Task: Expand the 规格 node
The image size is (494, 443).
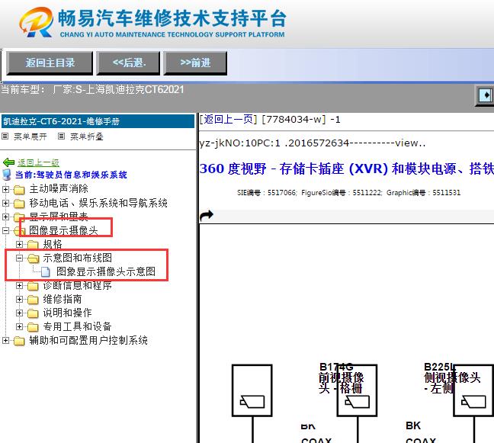Action: click(19, 244)
